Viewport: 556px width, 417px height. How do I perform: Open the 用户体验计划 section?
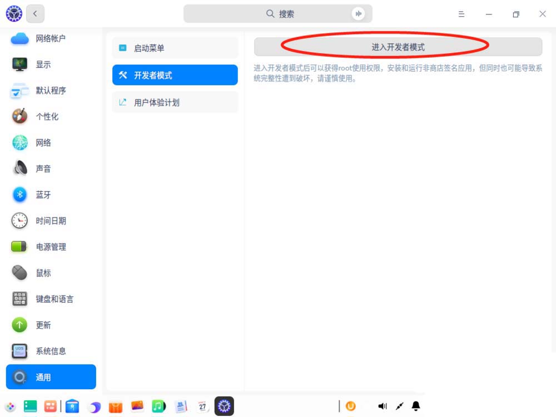175,103
